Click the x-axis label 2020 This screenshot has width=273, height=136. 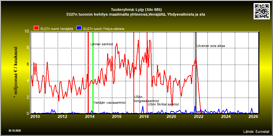(x=171, y=116)
